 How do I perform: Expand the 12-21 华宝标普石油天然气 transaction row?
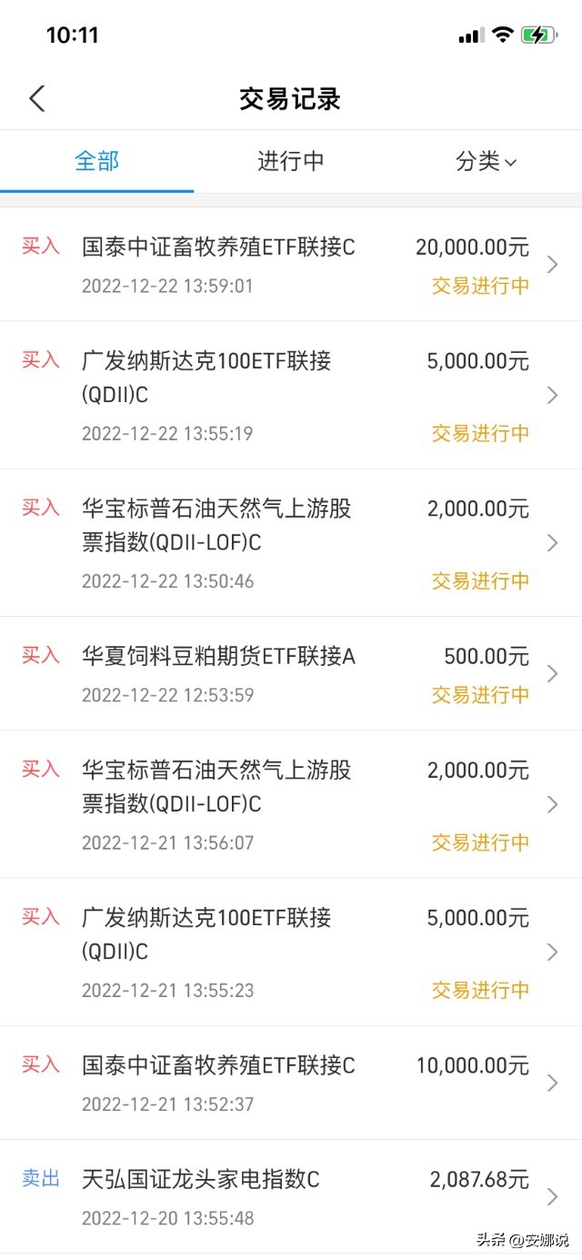[552, 804]
